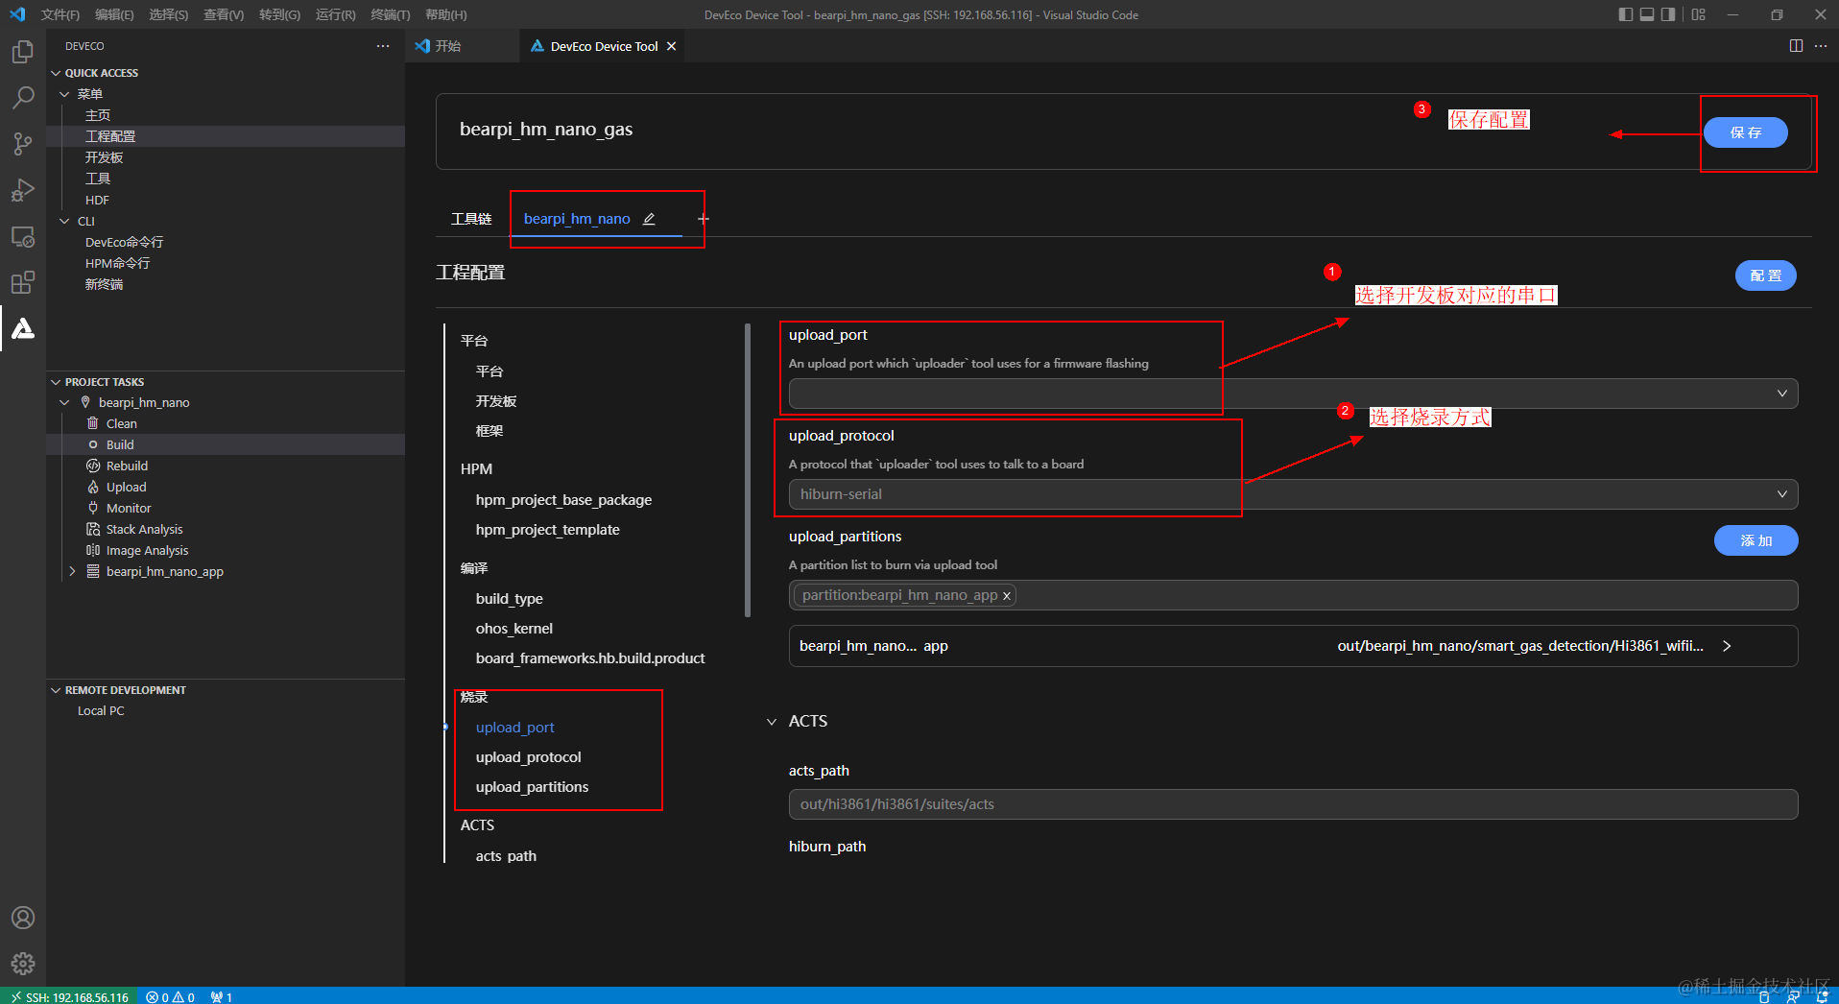The image size is (1839, 1004).
Task: Close the DevEco Device Tool tab
Action: [671, 46]
